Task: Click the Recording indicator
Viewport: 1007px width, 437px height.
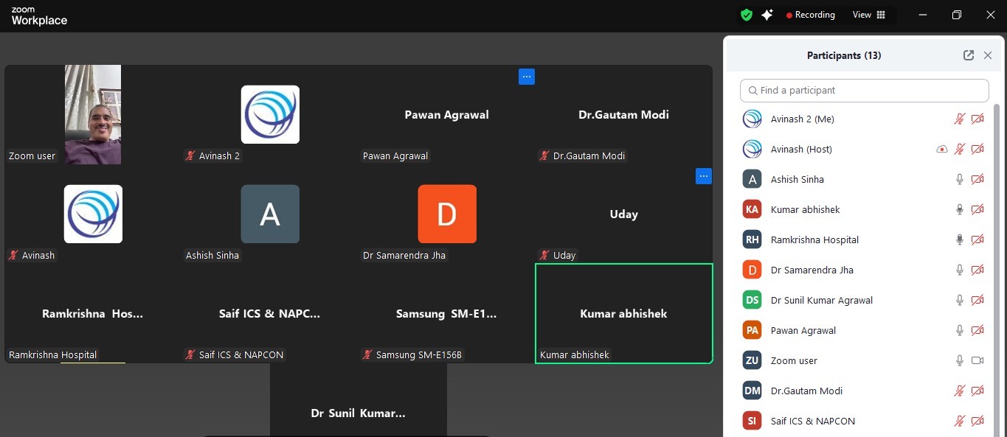Action: click(x=810, y=15)
